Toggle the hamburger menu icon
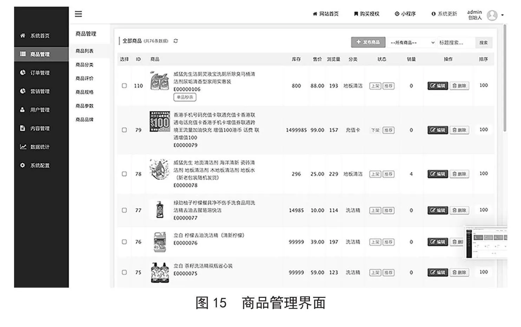This screenshot has width=521, height=327. click(78, 14)
